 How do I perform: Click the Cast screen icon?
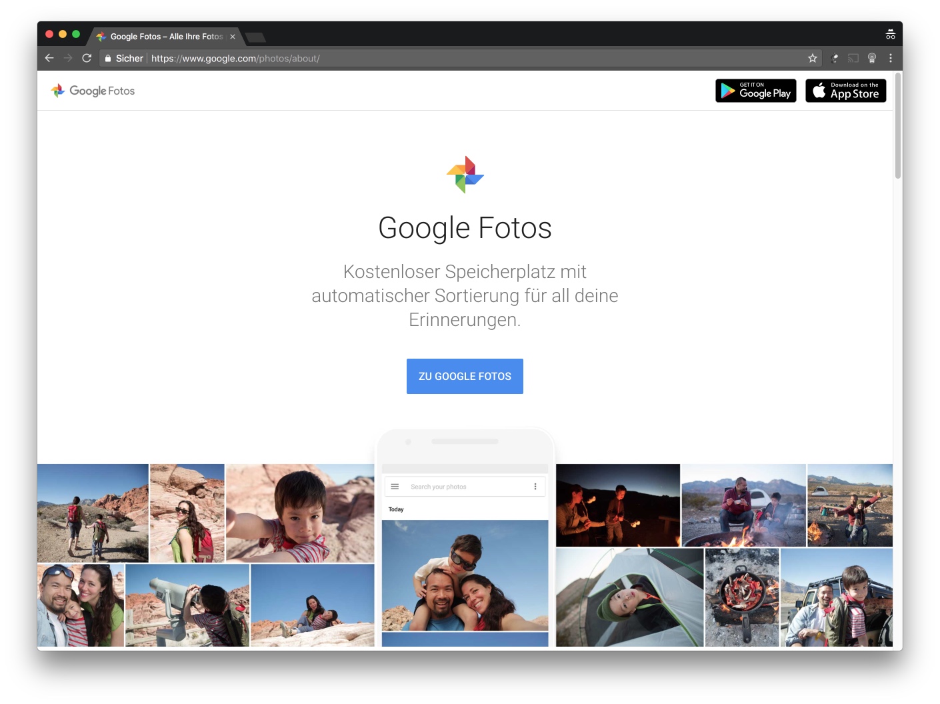pyautogui.click(x=853, y=59)
